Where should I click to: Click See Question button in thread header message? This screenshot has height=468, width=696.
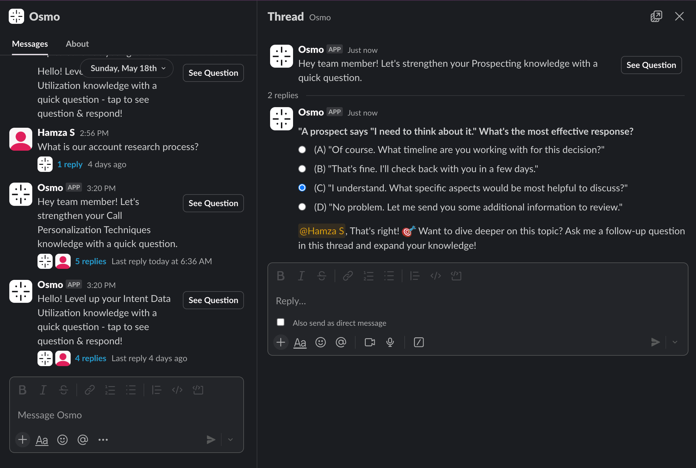pos(651,65)
